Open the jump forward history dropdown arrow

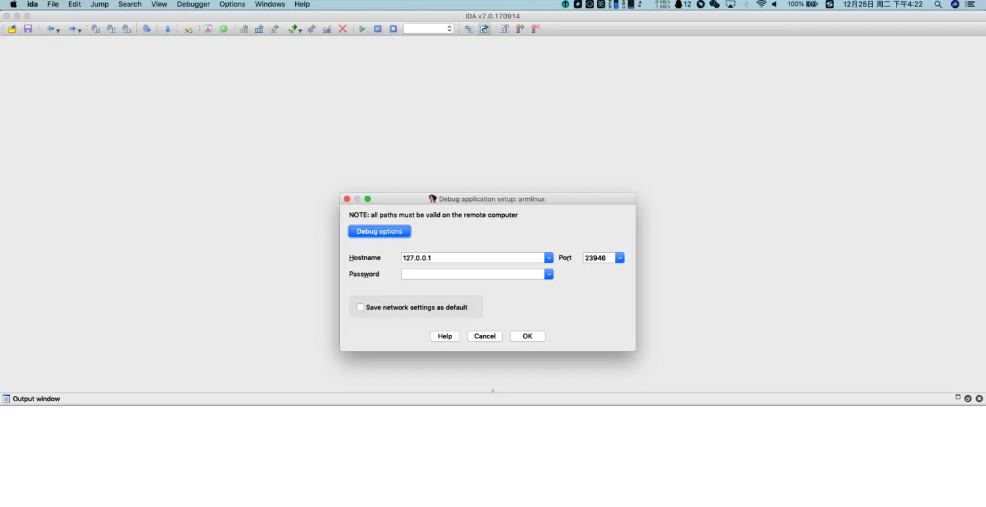pos(80,31)
